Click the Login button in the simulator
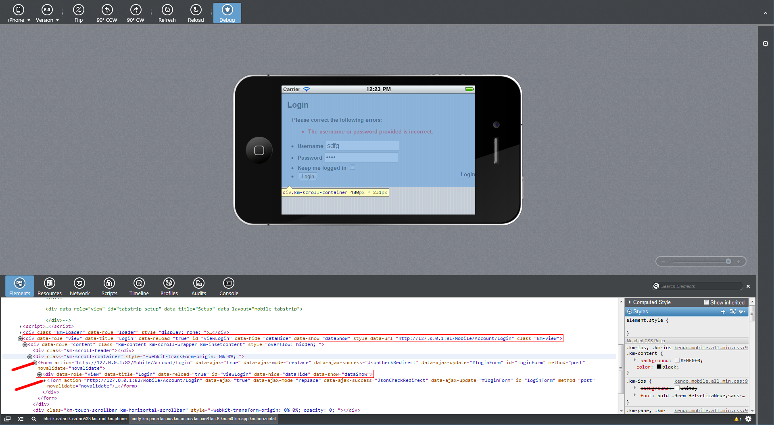 coord(307,177)
